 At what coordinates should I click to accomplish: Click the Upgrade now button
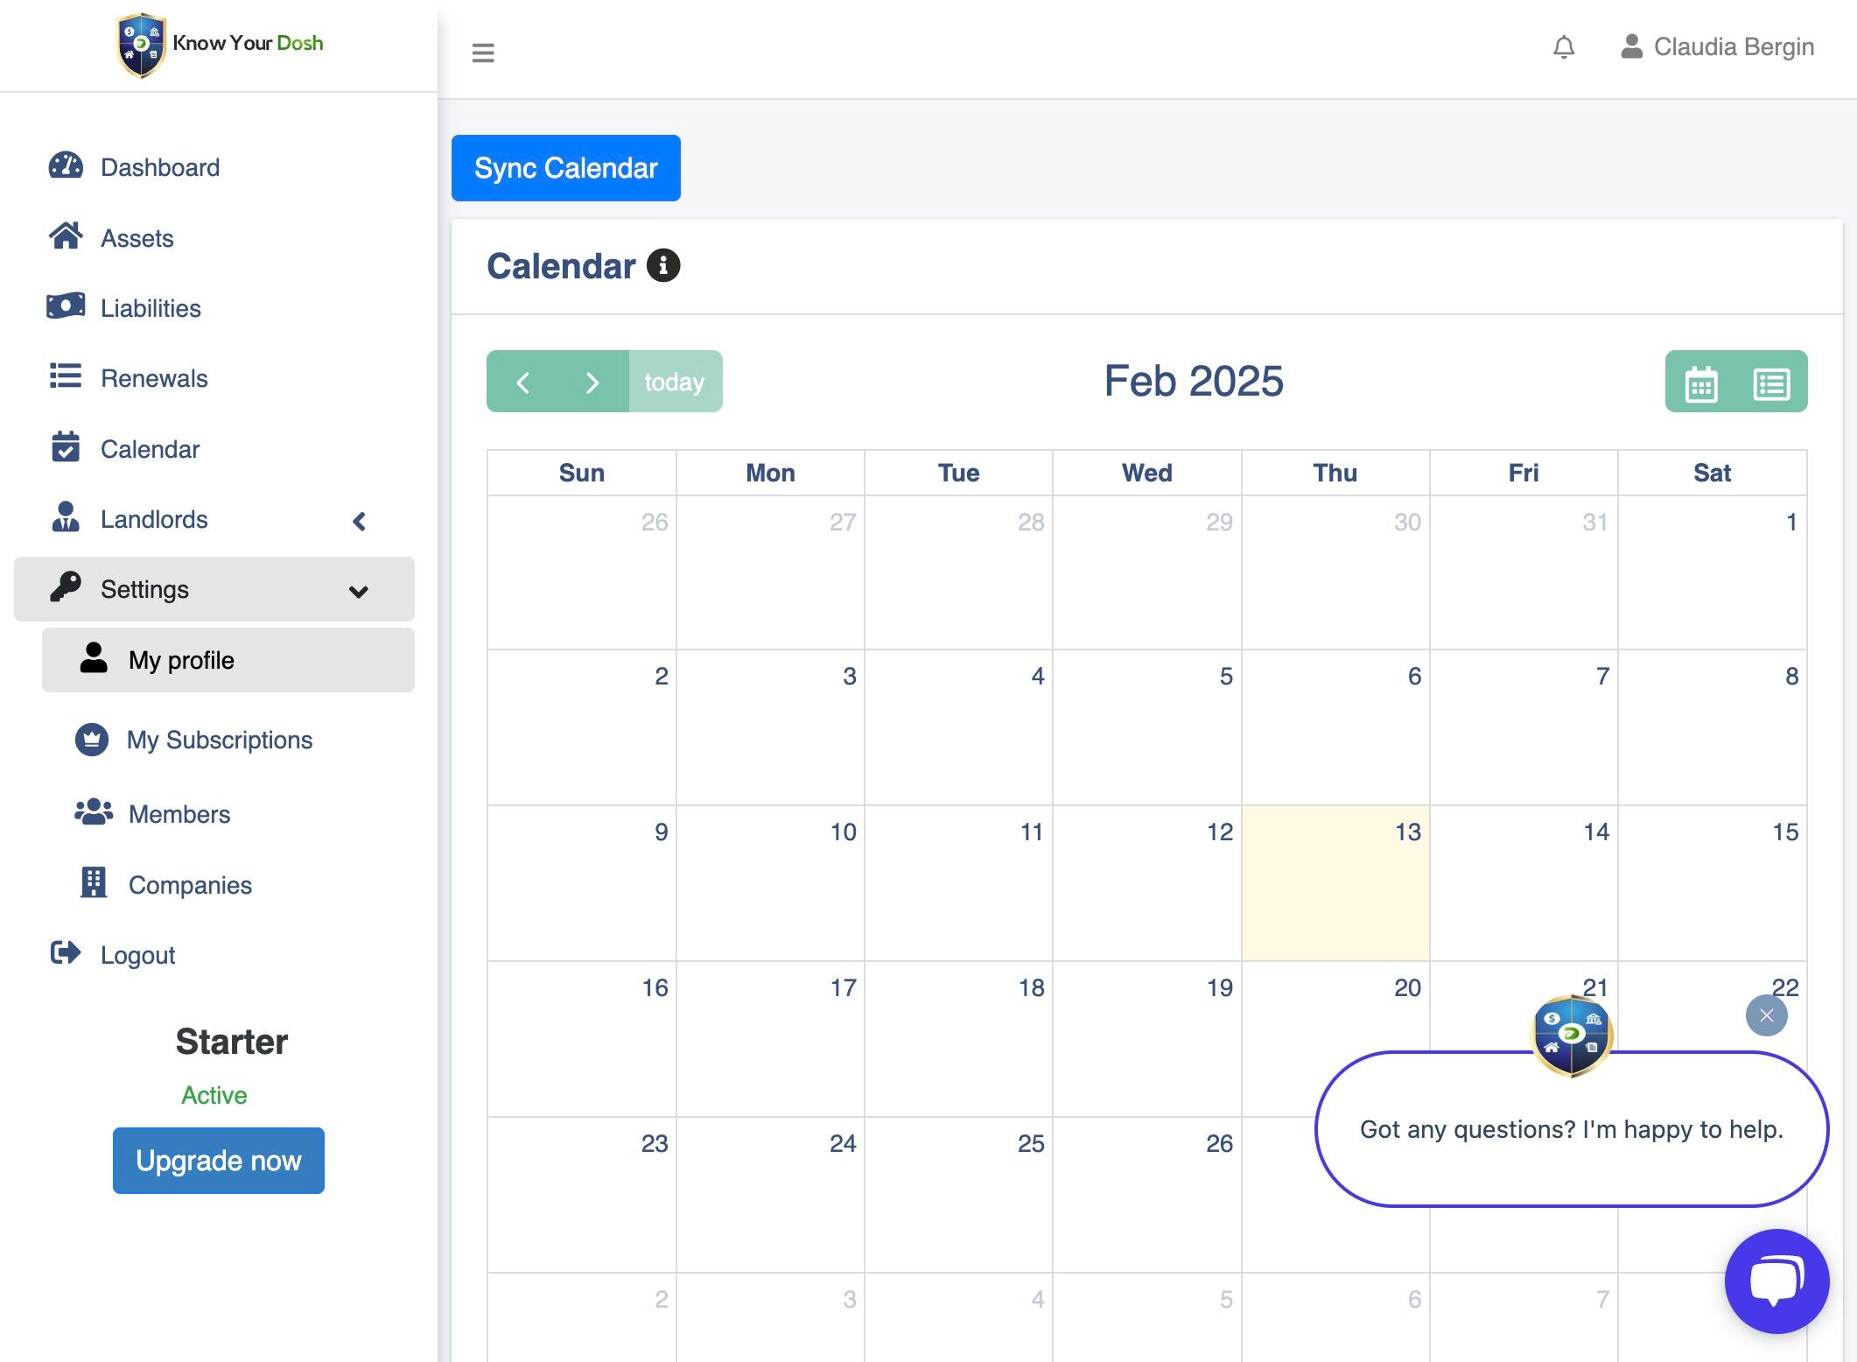point(218,1160)
